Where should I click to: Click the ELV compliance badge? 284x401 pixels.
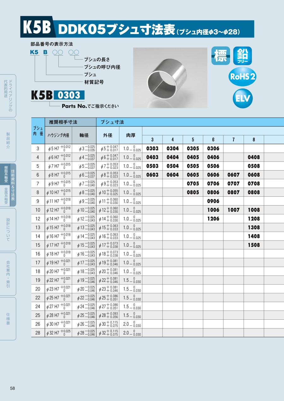pos(243,98)
